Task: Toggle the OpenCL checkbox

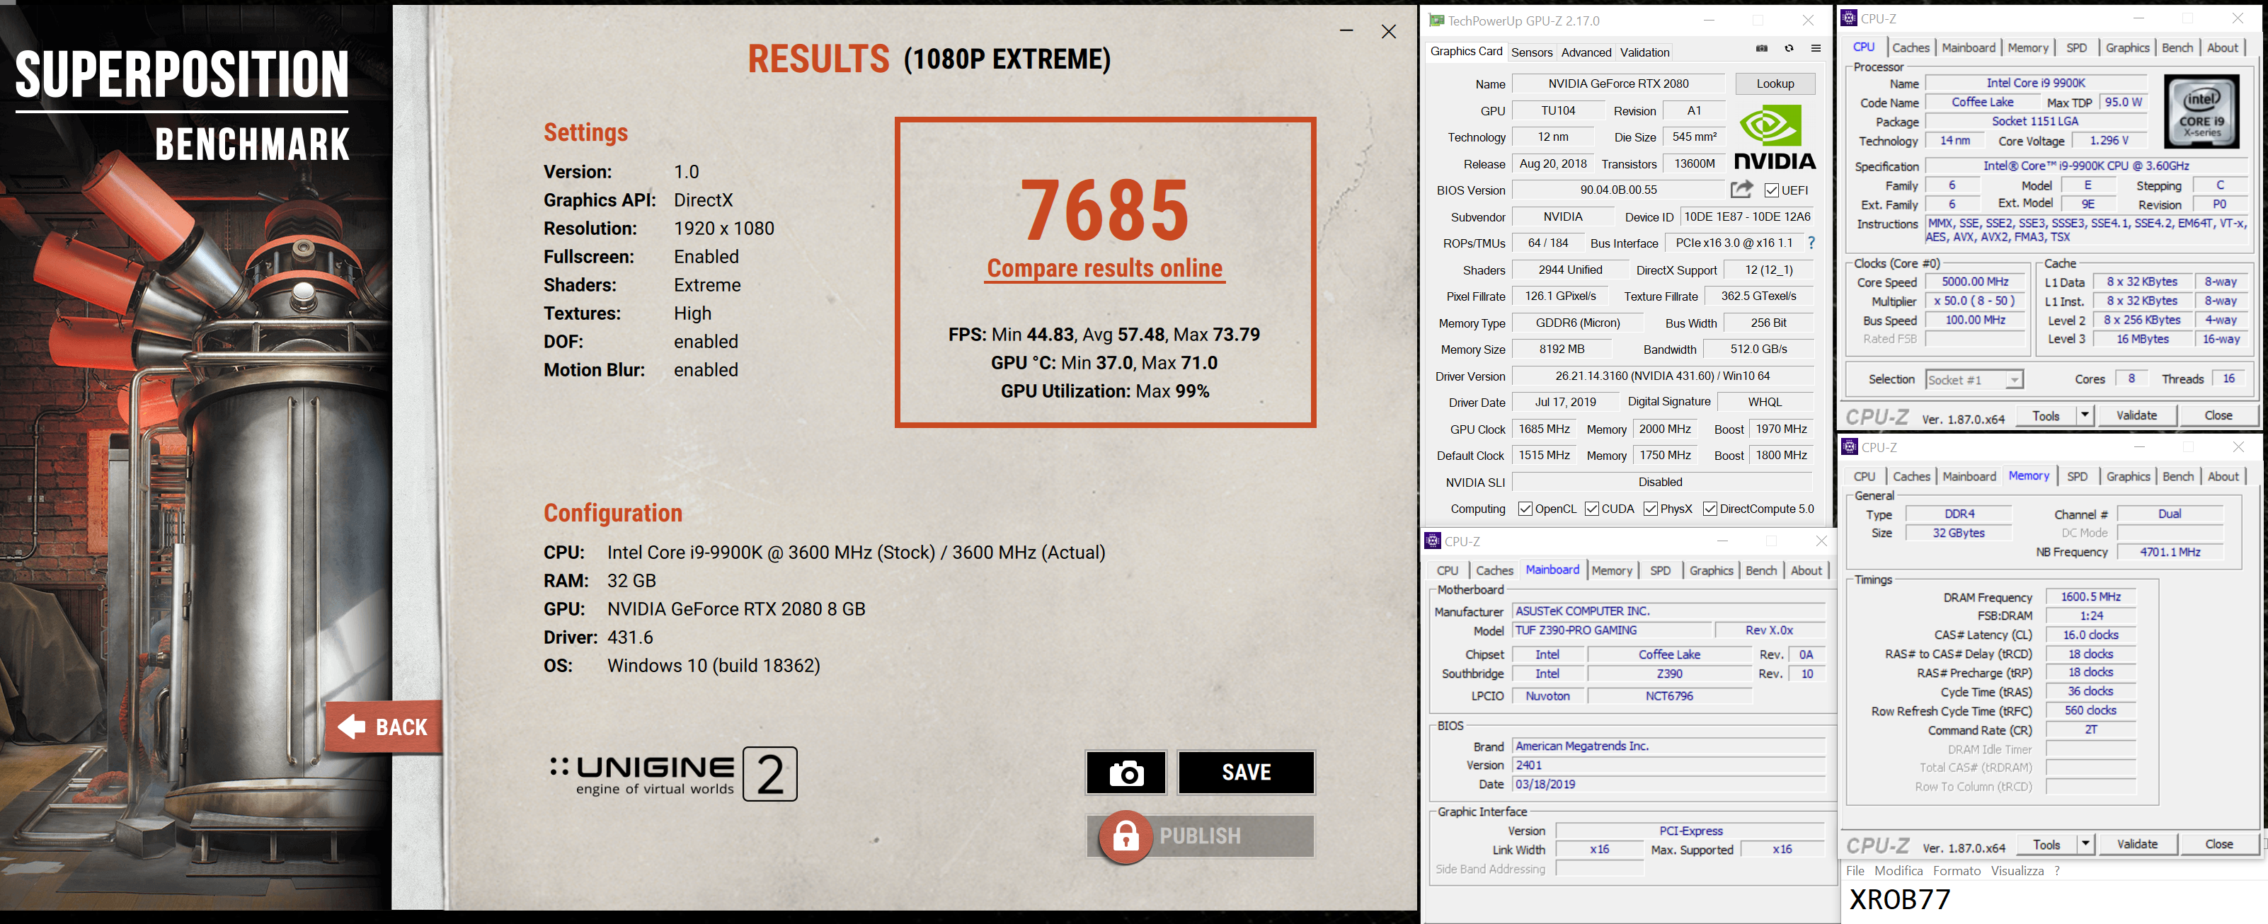Action: coord(1525,509)
